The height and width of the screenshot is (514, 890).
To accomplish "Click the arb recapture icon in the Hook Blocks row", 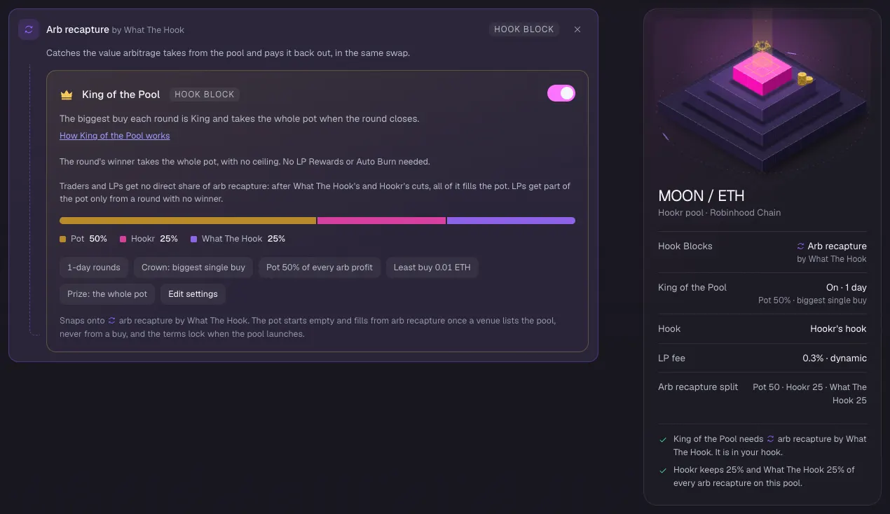I will click(x=801, y=246).
